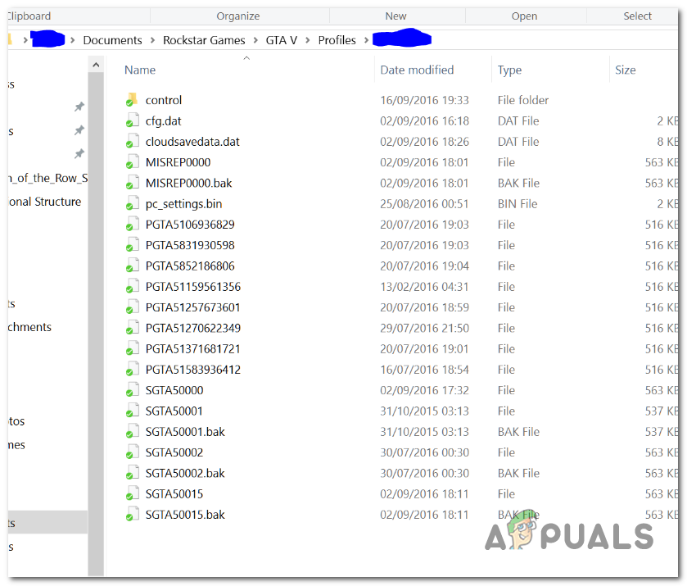
Task: Click the Organize section of the ribbon
Action: pyautogui.click(x=237, y=15)
